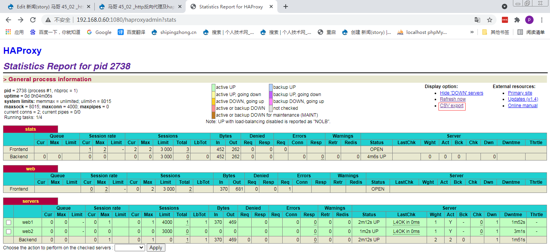
Task: Open the 创建 新闻(story) bookmark
Action: (367, 32)
